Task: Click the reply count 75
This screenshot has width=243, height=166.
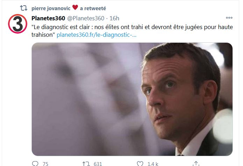Action: (45, 164)
